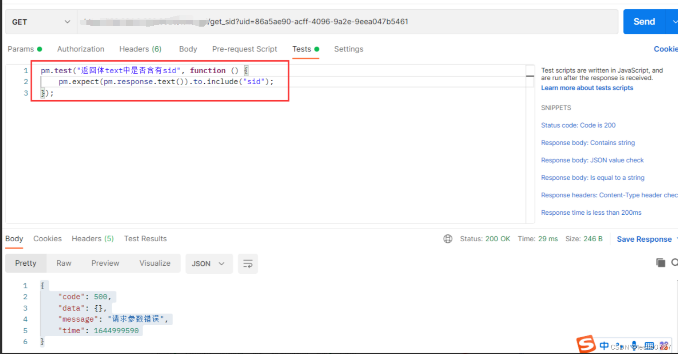
Task: Open the Send button dropdown arrow
Action: tap(674, 21)
